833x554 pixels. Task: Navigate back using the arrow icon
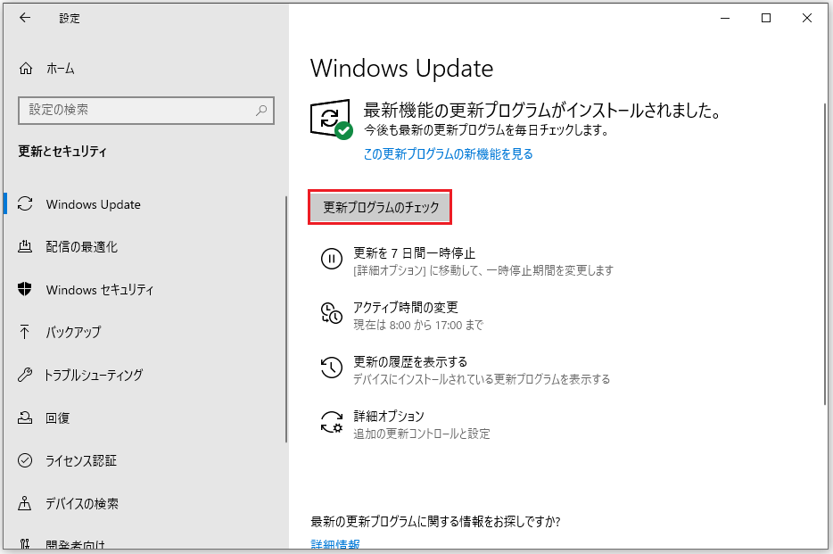pos(24,18)
